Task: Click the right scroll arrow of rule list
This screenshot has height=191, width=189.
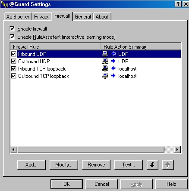Action: pyautogui.click(x=177, y=150)
